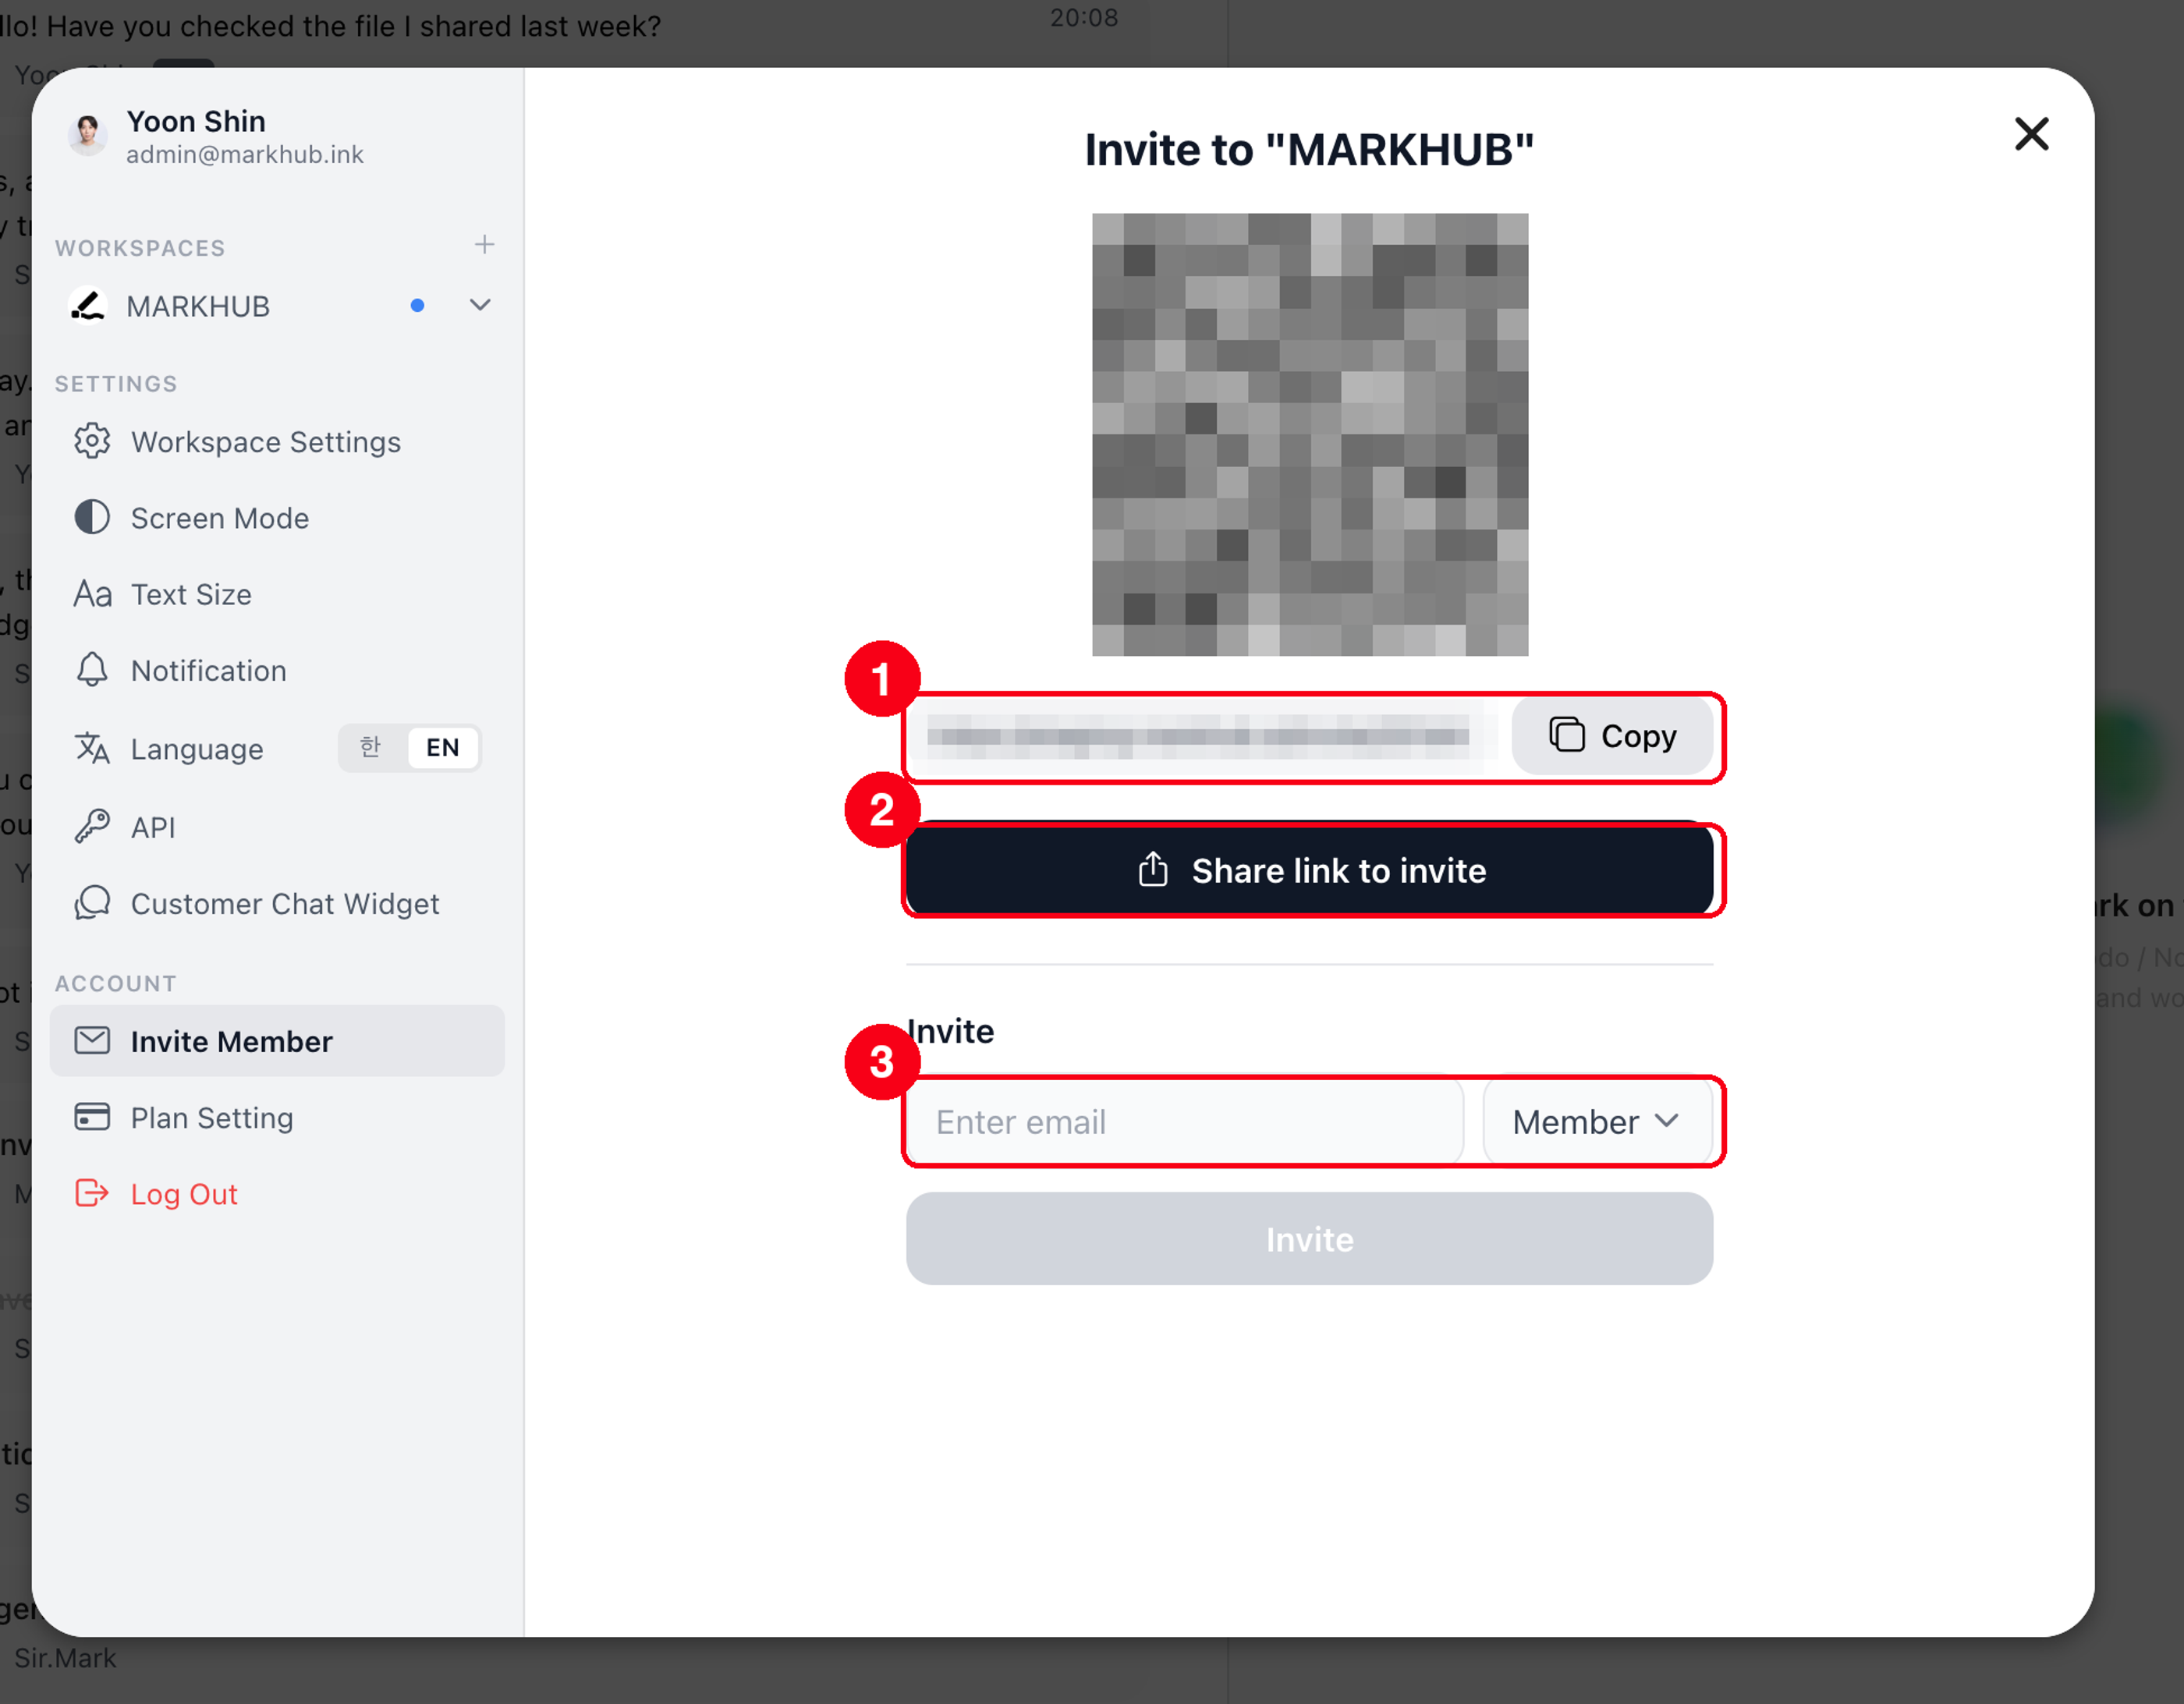Select Invite Member in the sidebar
Screen dimensions: 2184x1704
tap(277, 1040)
